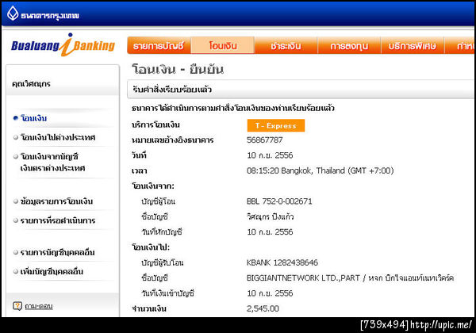Open the บริการพิเศษ tab
The image size is (476, 333).
(413, 46)
